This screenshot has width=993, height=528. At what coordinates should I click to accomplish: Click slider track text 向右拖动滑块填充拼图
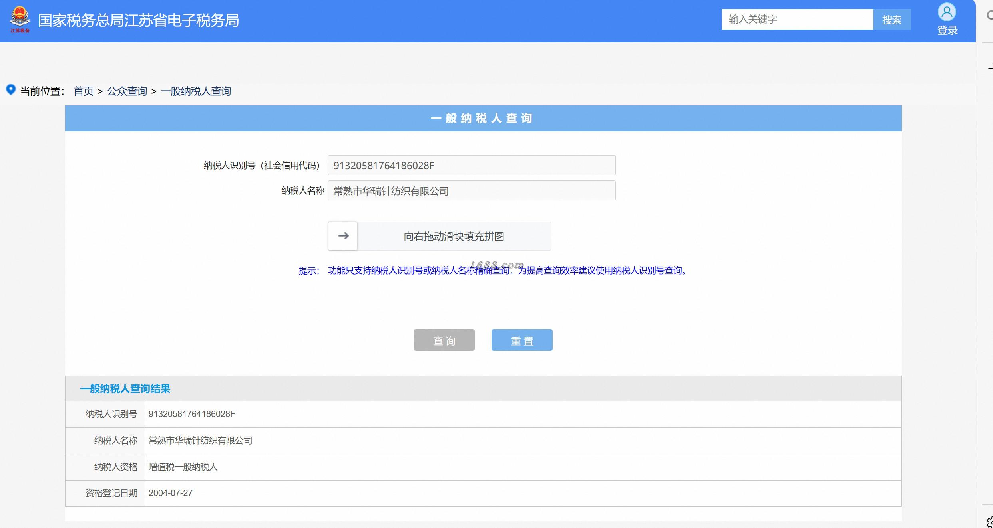point(454,237)
